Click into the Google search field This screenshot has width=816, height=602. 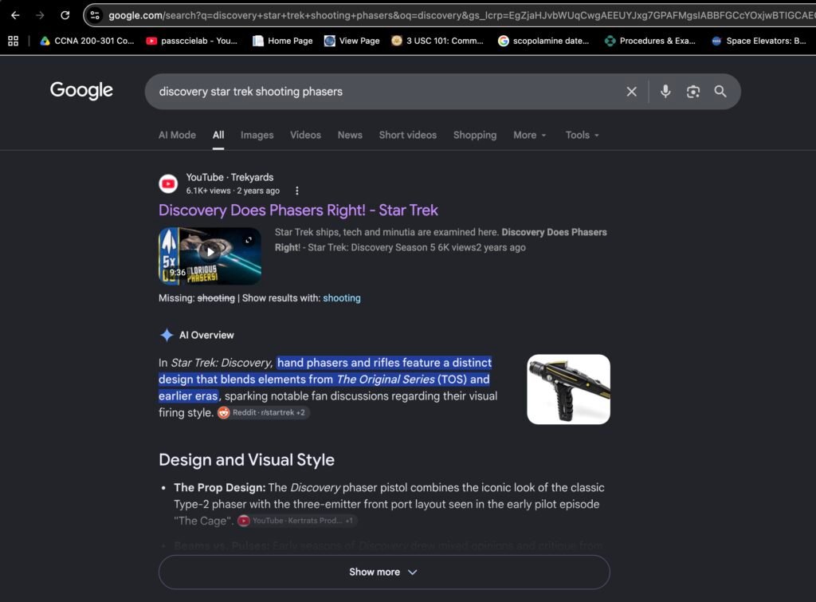pyautogui.click(x=385, y=92)
